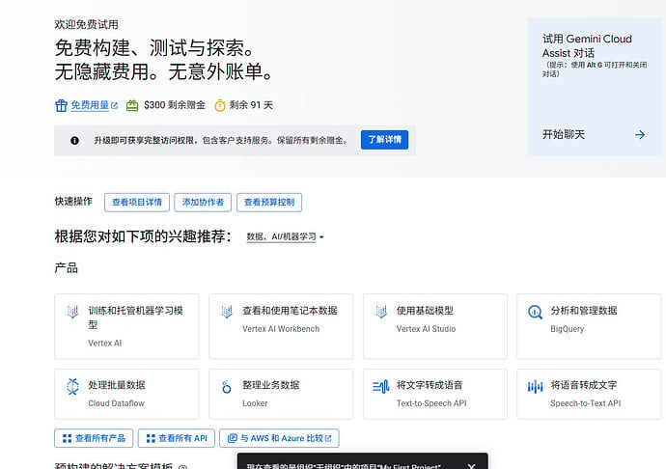The width and height of the screenshot is (666, 469).
Task: Open the 分析和管理数据 BigQuery card
Action: [x=589, y=326]
